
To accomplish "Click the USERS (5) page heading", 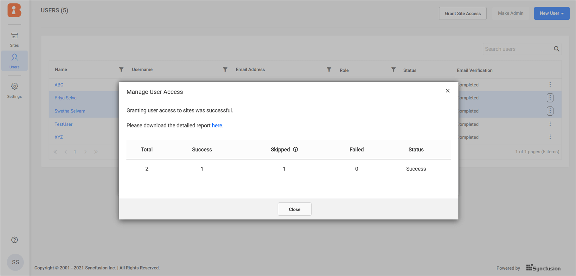I will (x=54, y=10).
